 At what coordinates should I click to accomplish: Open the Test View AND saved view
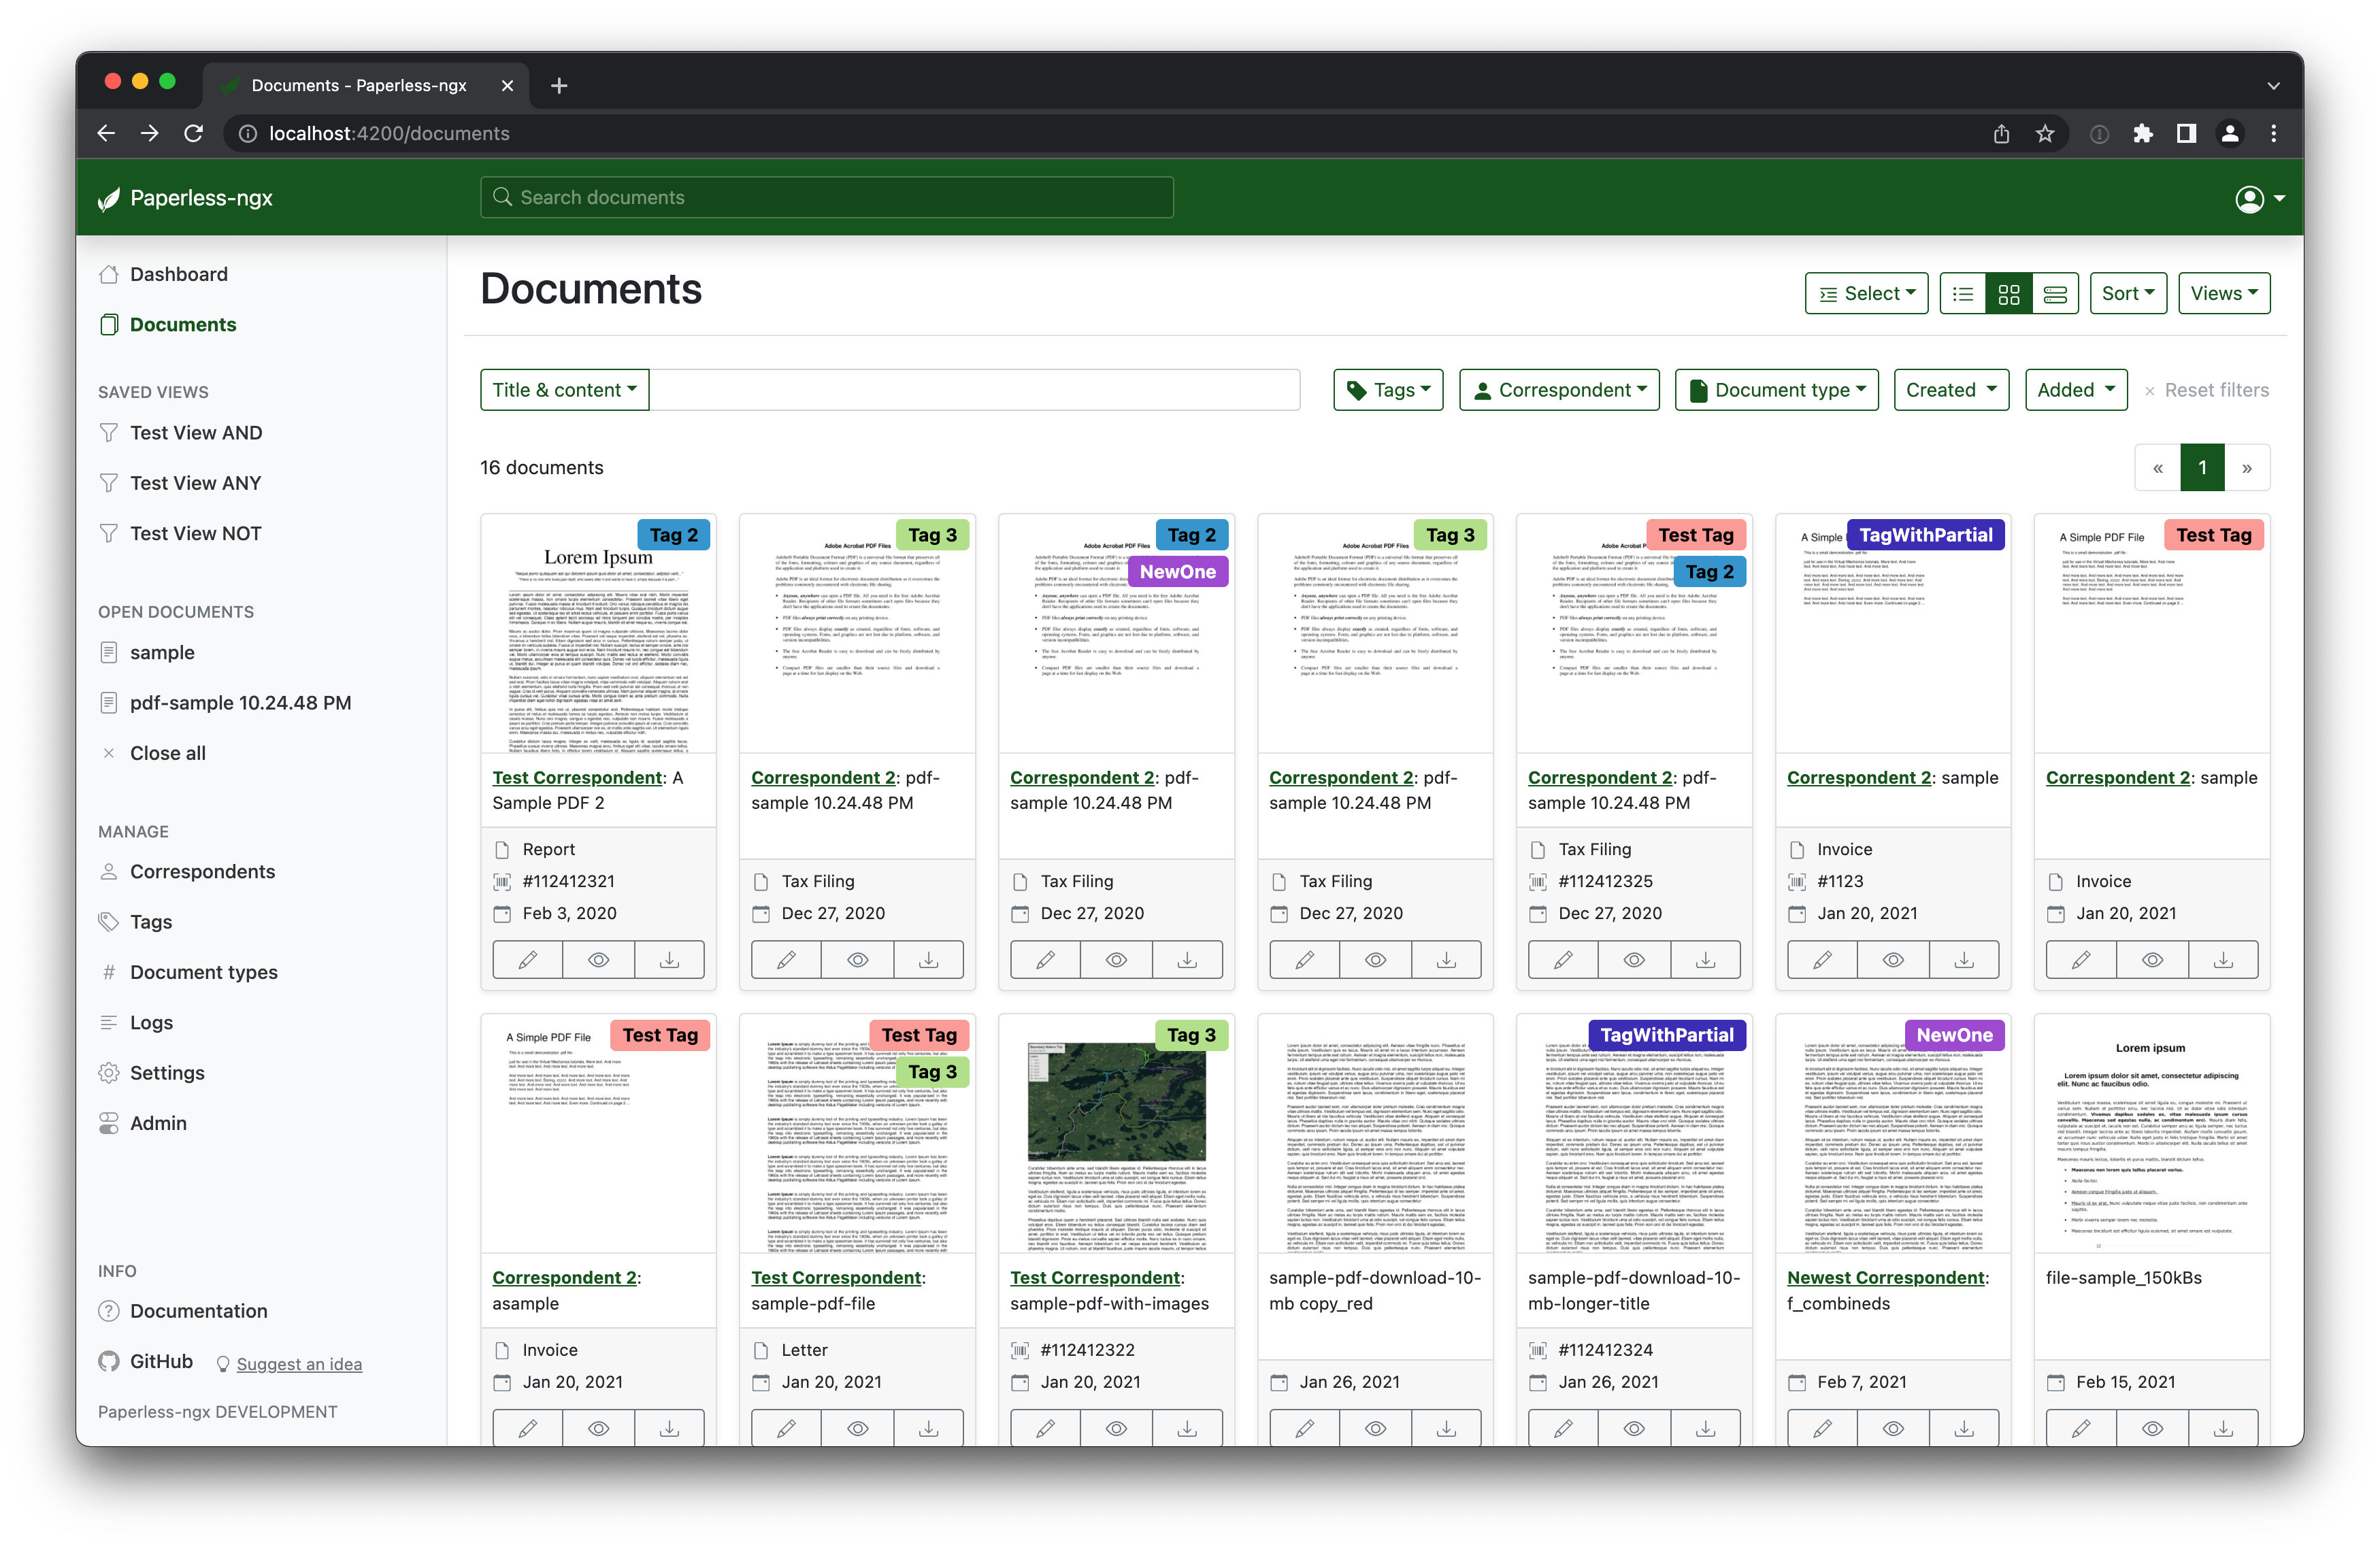(x=196, y=433)
